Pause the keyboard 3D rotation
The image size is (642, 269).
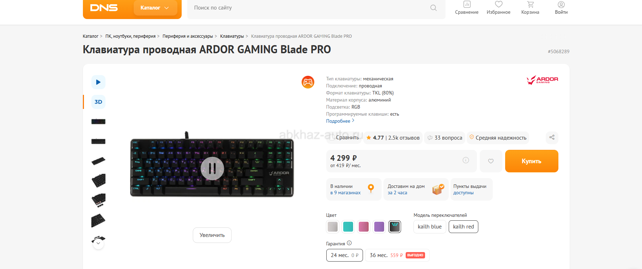pos(212,168)
